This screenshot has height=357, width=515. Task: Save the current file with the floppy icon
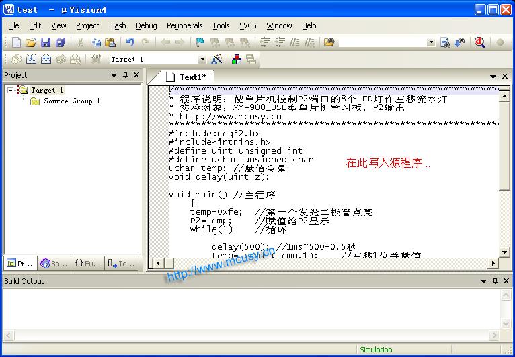46,42
